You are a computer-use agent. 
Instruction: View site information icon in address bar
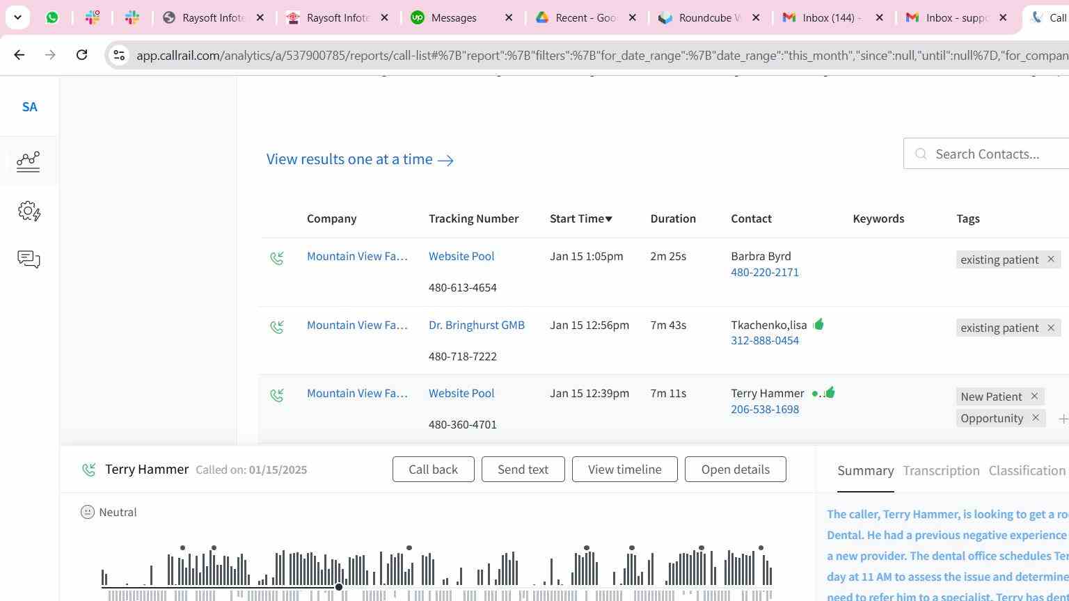coord(119,55)
